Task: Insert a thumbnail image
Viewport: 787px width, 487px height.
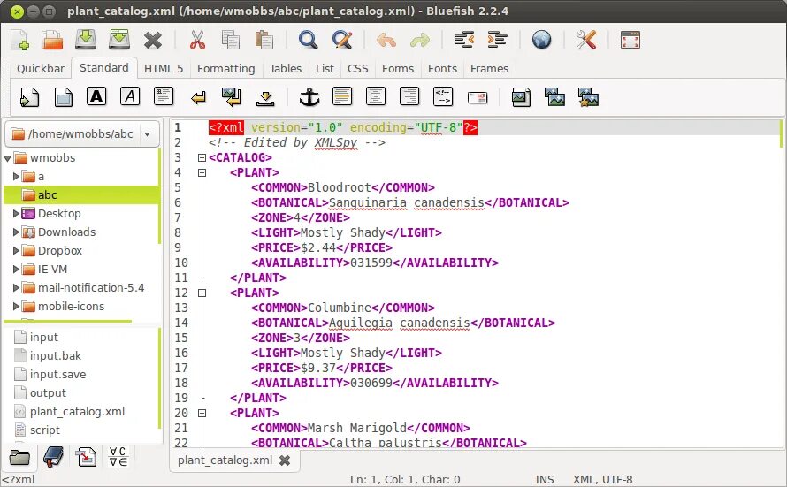Action: tap(554, 97)
